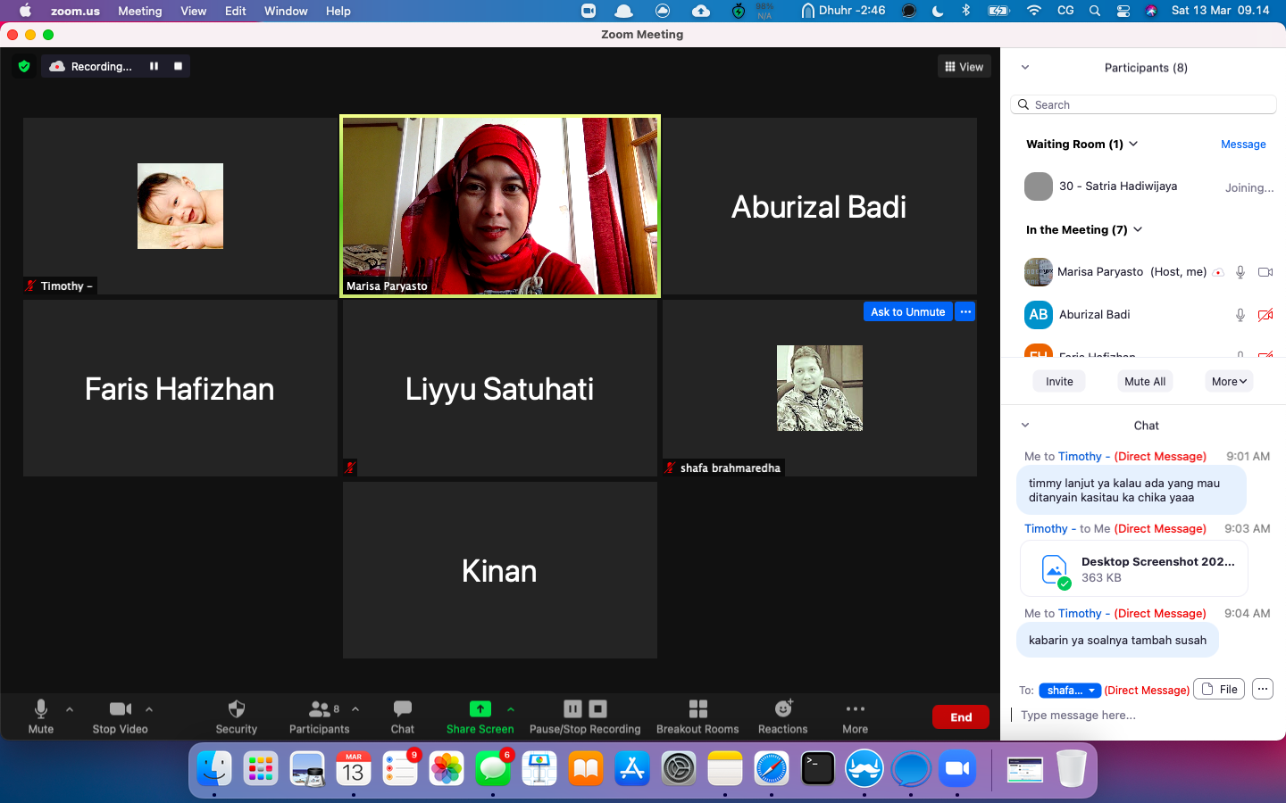Open Calendar from the Dock
1286x803 pixels.
pos(354,768)
